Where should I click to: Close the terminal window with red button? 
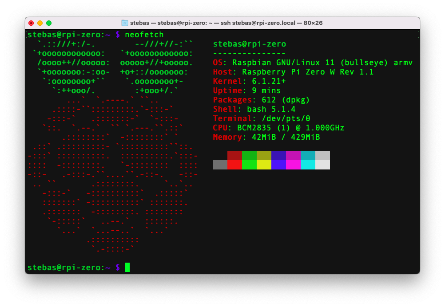point(31,23)
